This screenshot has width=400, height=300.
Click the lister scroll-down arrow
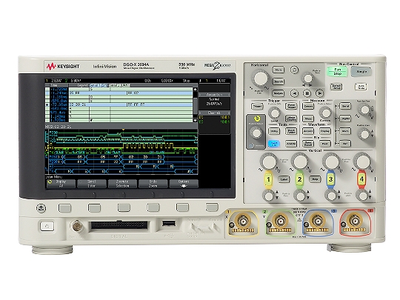195,120
